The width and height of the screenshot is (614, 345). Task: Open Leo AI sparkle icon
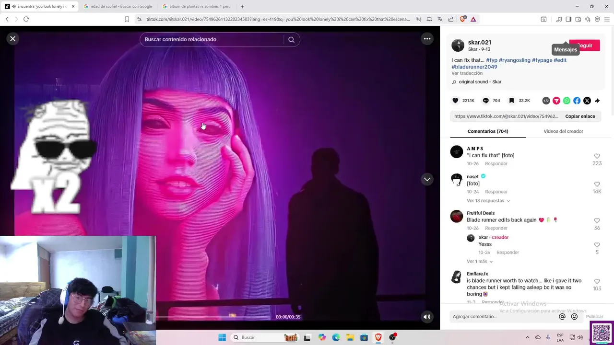coord(588,19)
